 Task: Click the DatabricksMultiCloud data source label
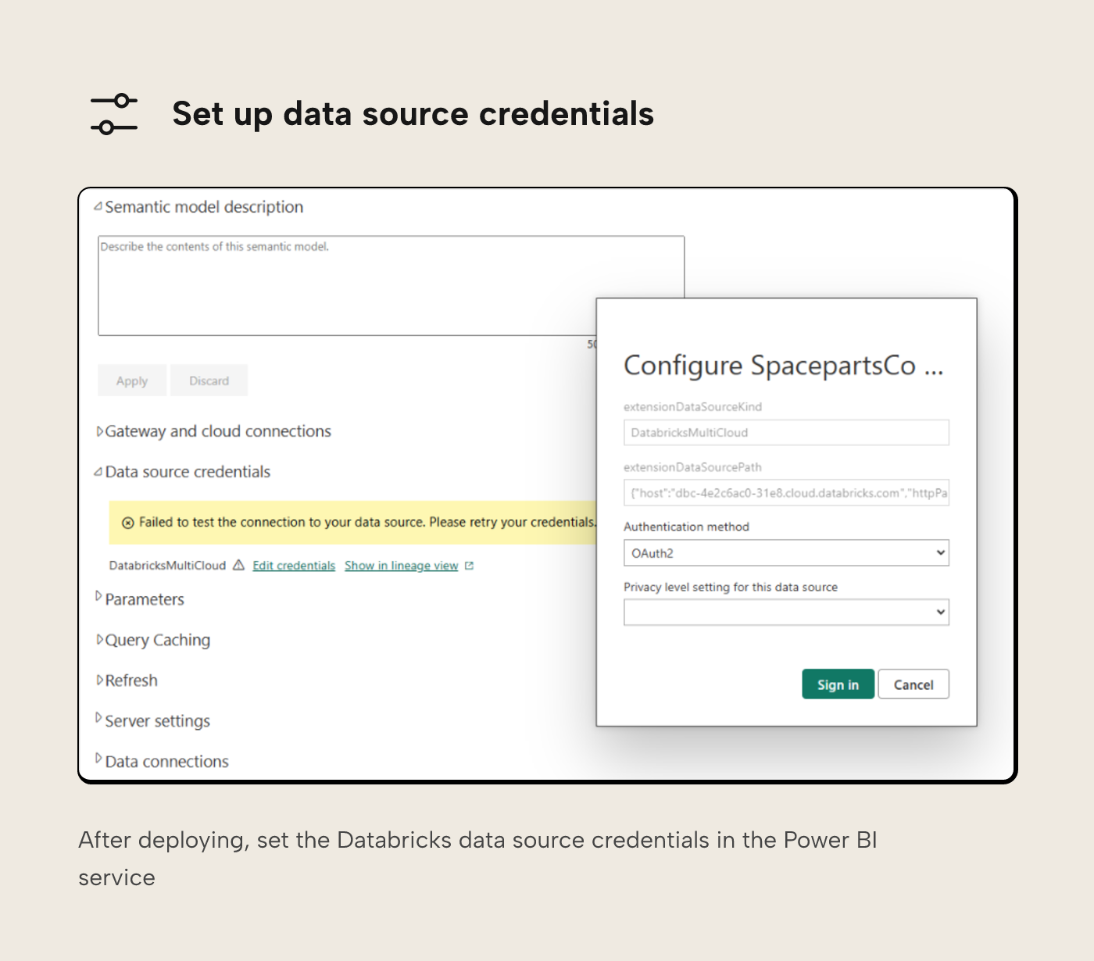coord(167,566)
